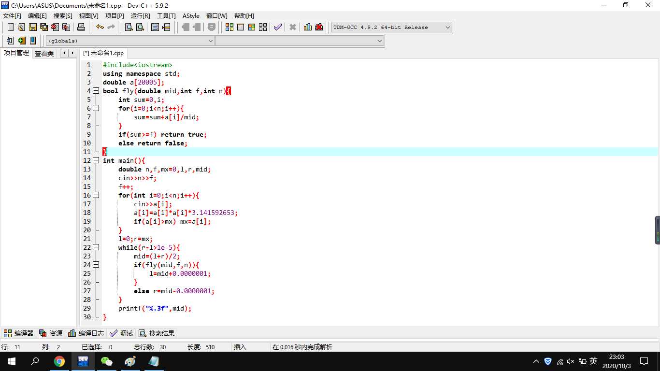Delete profiling information icon

(x=319, y=27)
